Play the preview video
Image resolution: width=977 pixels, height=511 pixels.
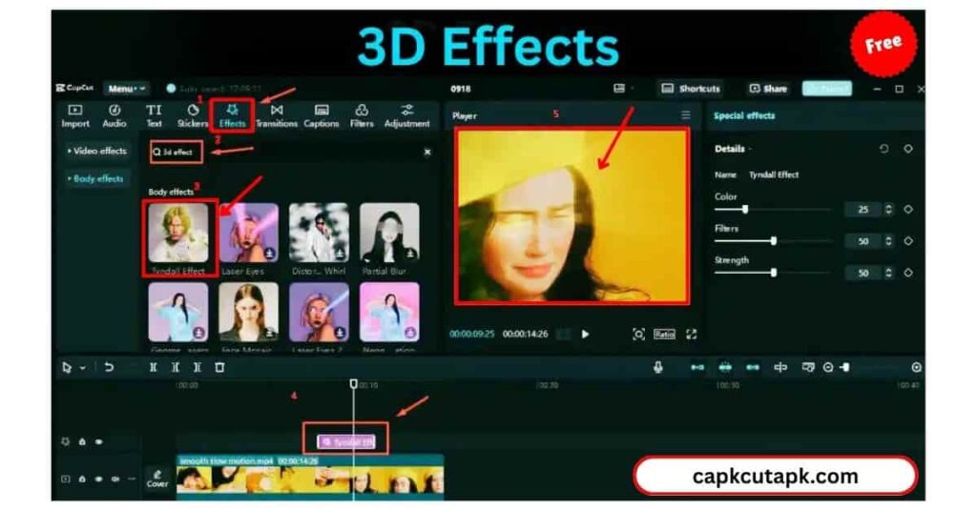(585, 335)
